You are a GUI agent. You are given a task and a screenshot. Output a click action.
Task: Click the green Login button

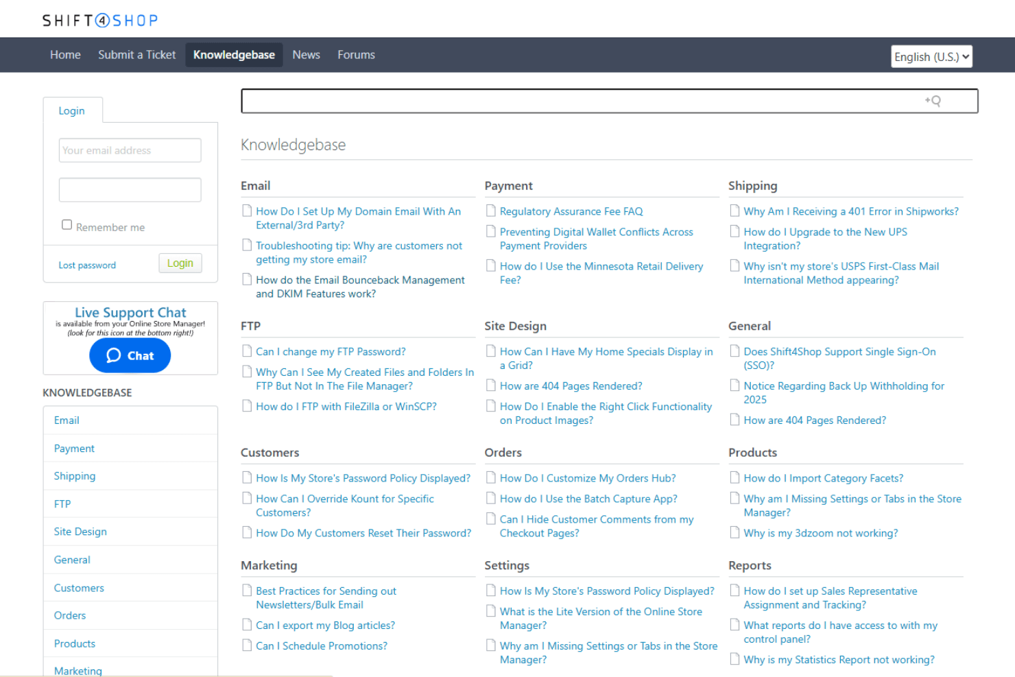coord(180,263)
